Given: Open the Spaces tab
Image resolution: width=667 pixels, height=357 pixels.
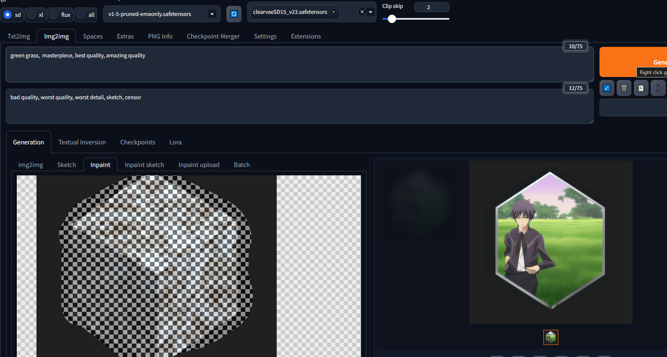Looking at the screenshot, I should (93, 36).
